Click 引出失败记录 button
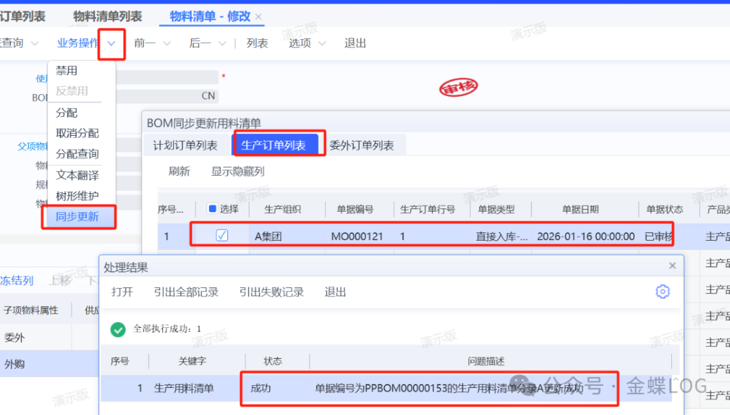The height and width of the screenshot is (415, 730). 271,292
